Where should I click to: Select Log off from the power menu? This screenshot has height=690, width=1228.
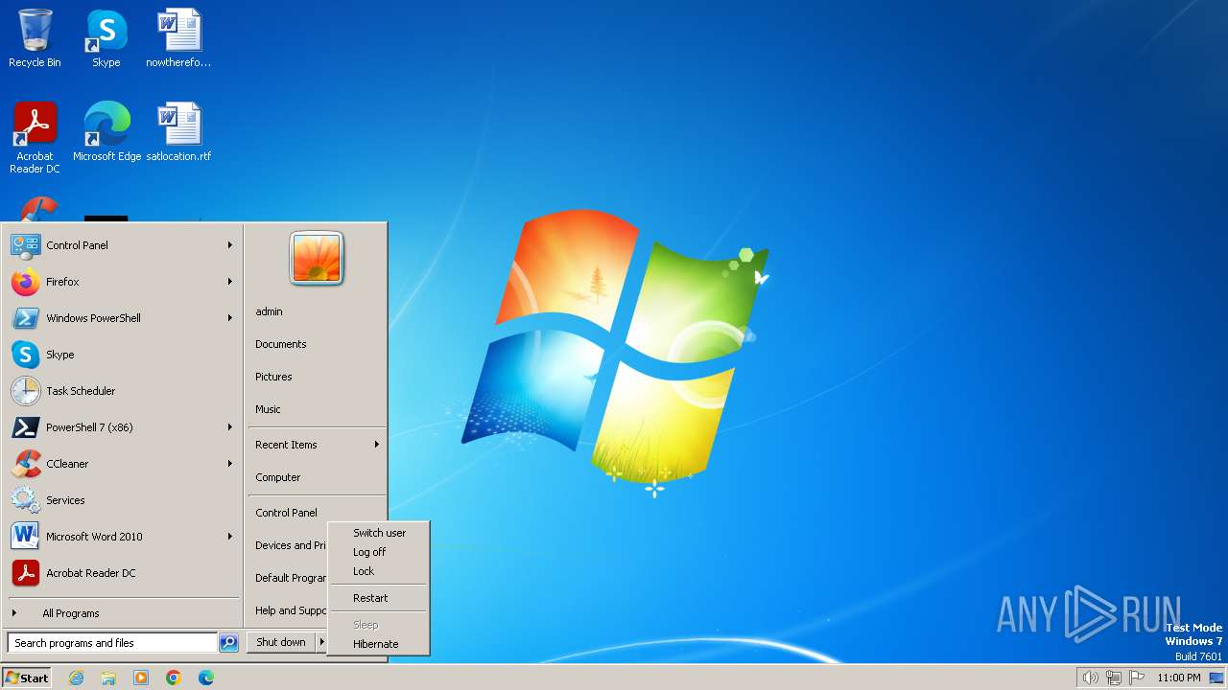pyautogui.click(x=379, y=552)
